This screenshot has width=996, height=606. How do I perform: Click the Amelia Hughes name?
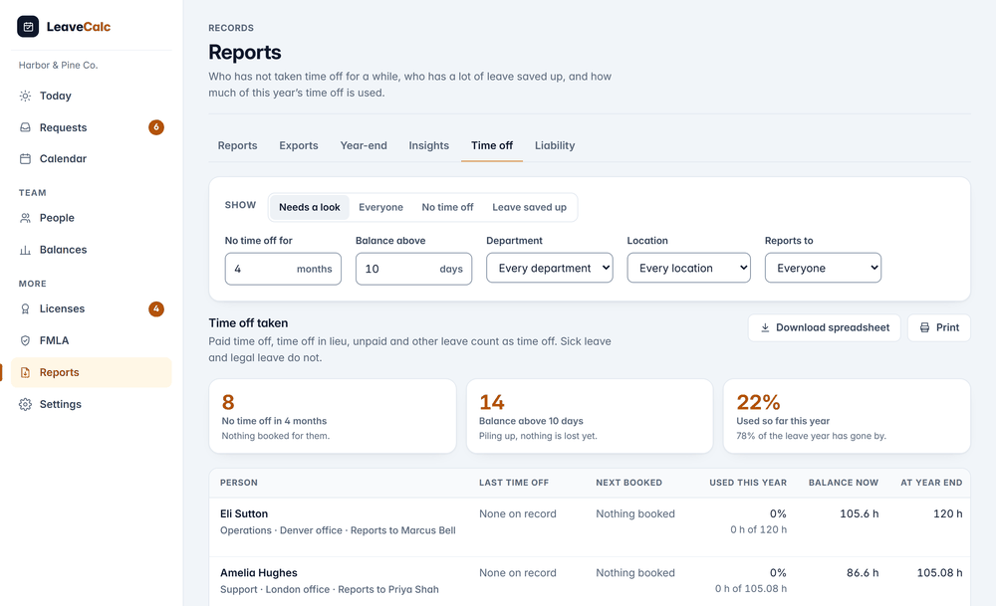259,573
